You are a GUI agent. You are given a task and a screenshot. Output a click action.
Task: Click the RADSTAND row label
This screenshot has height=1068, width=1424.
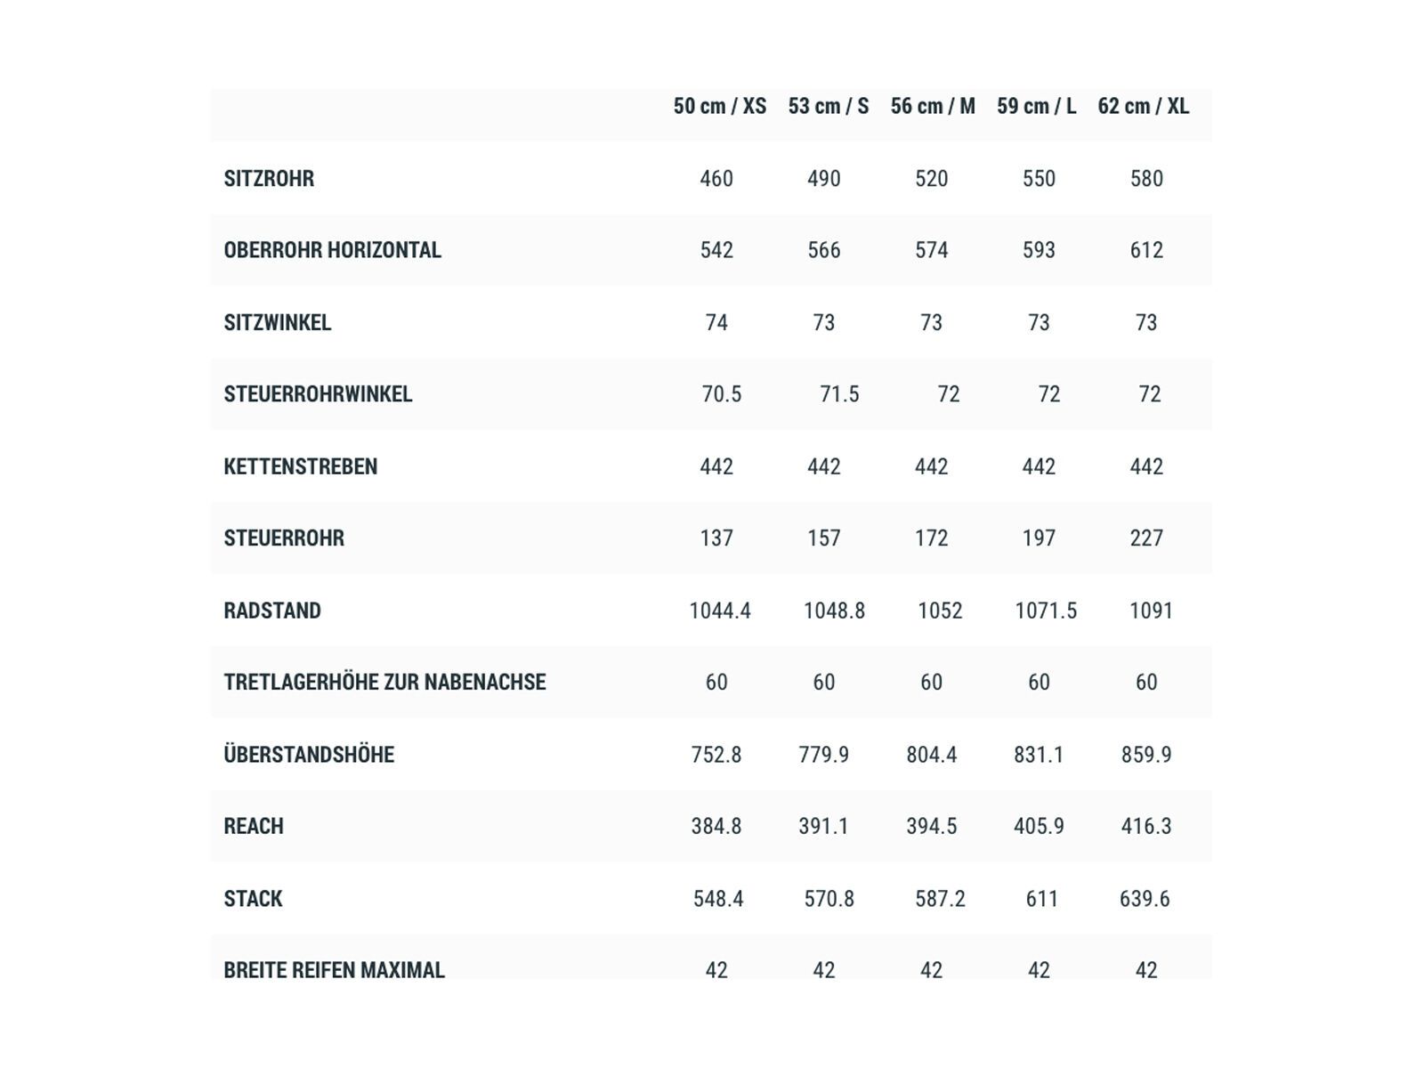pyautogui.click(x=272, y=611)
